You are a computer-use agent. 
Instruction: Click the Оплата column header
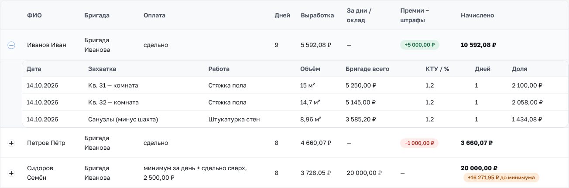click(154, 15)
